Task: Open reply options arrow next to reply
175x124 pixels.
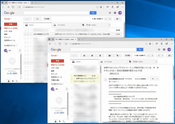Action: pos(157,79)
